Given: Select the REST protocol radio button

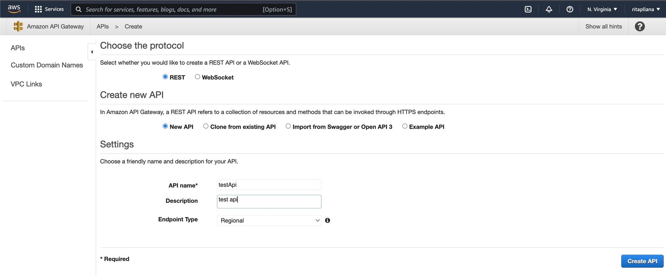Looking at the screenshot, I should [x=165, y=77].
